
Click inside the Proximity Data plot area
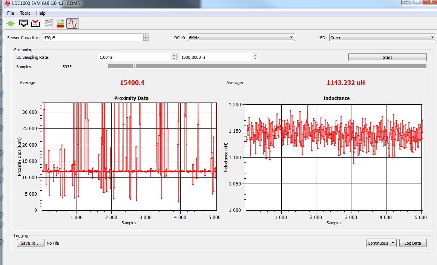point(129,156)
